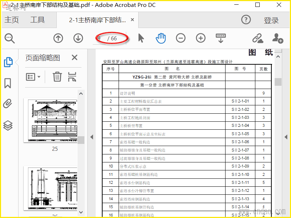The width and height of the screenshot is (291, 218).
Task: Click the 序号 column header
Action: pos(111,69)
